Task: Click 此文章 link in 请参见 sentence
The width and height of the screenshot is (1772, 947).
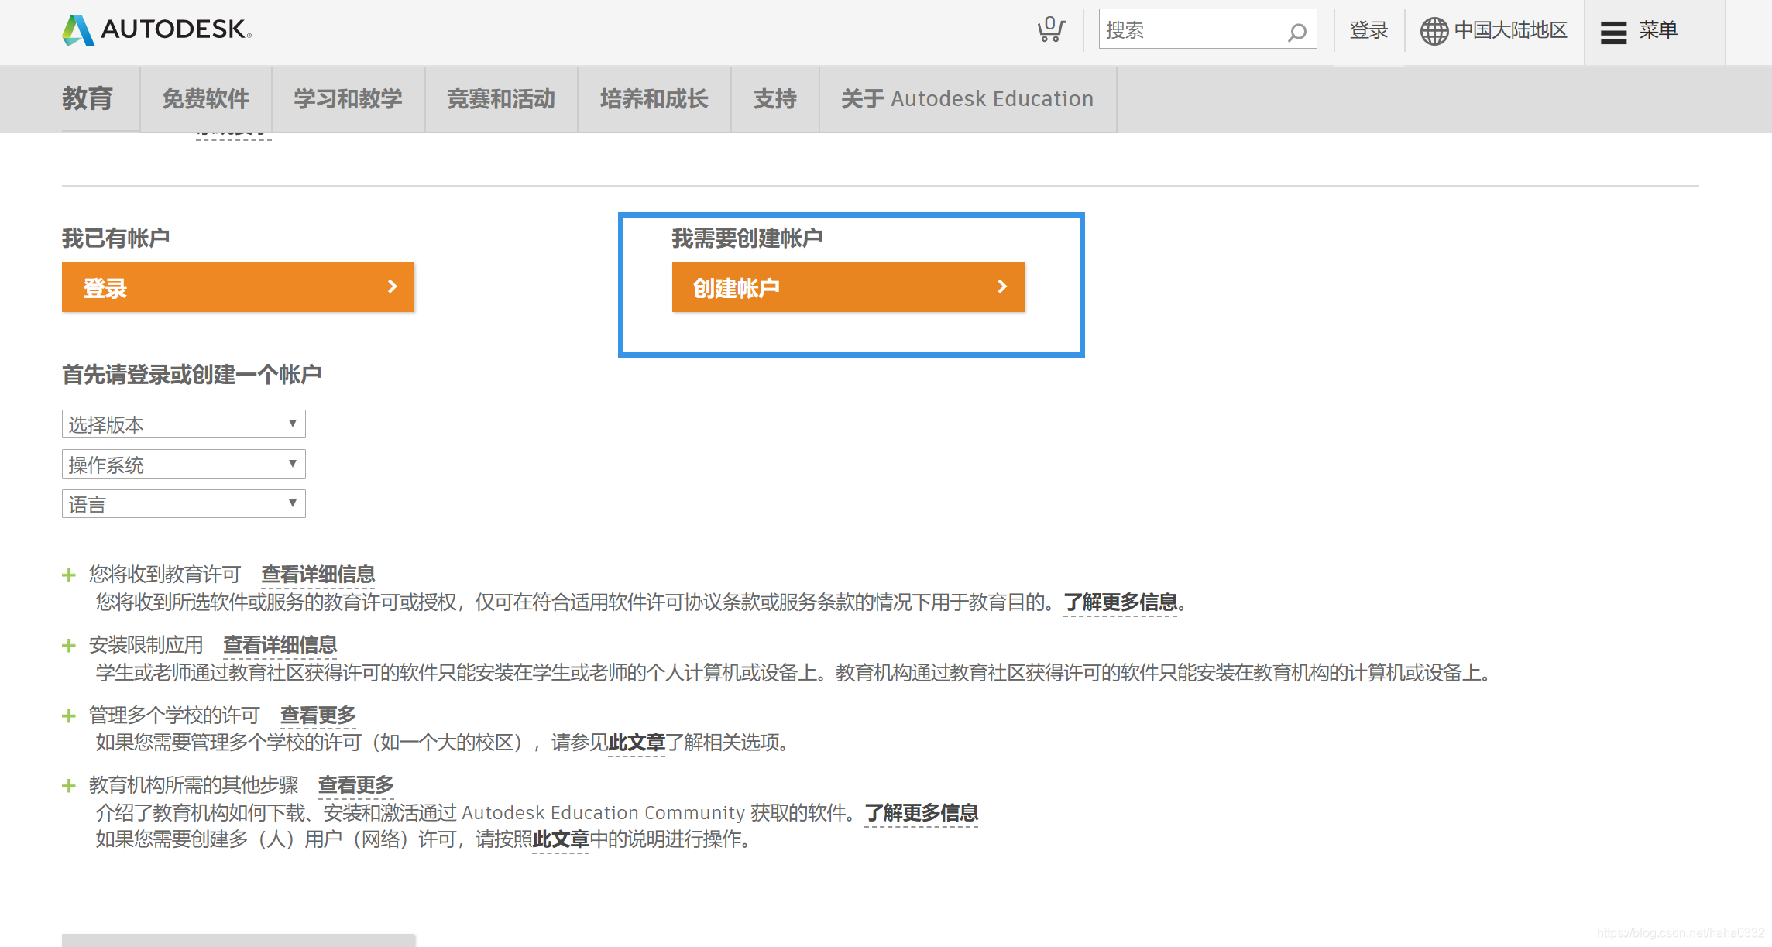Action: point(637,743)
